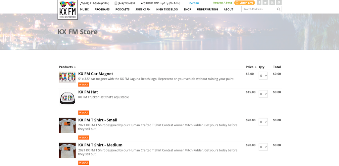Viewport: 339px width, 166px height.
Task: Open quantity dropdown for T Shirt Small
Action: (263, 122)
